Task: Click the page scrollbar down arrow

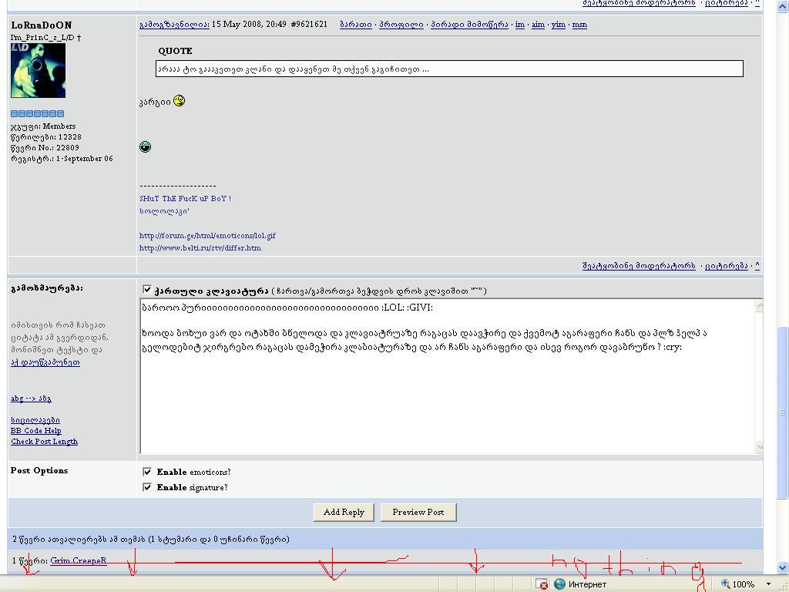Action: [783, 567]
